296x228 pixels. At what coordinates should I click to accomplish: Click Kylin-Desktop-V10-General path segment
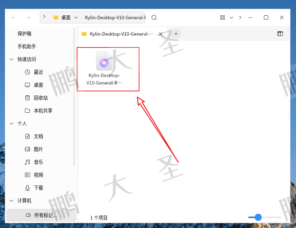click(115, 17)
